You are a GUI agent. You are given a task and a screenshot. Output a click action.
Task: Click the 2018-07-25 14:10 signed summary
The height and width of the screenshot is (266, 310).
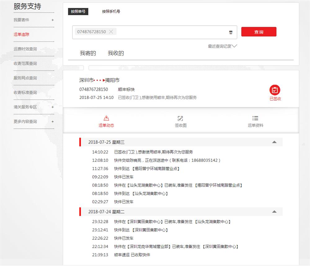tap(138, 97)
